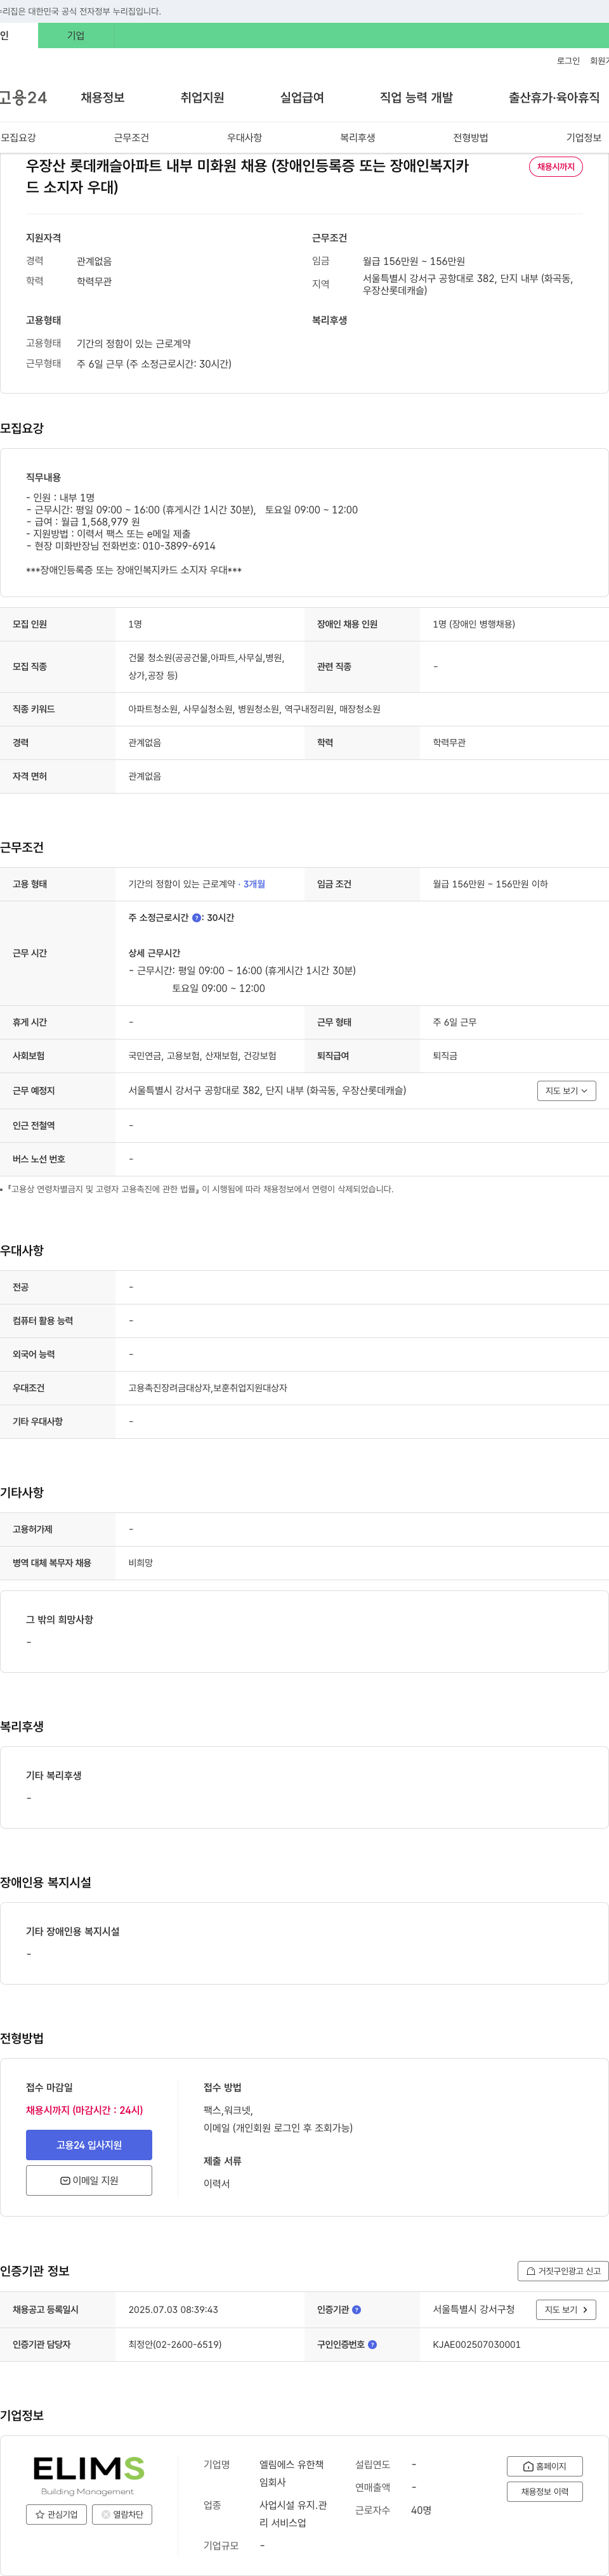The image size is (609, 2576).
Task: Open 지도 보기 for 서울특별시 강서구청
Action: point(566,2309)
